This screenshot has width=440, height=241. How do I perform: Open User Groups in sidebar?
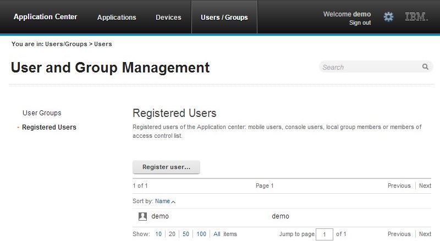tap(42, 113)
